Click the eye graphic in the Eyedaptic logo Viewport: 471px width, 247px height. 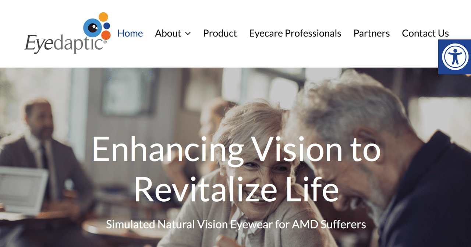(x=93, y=28)
